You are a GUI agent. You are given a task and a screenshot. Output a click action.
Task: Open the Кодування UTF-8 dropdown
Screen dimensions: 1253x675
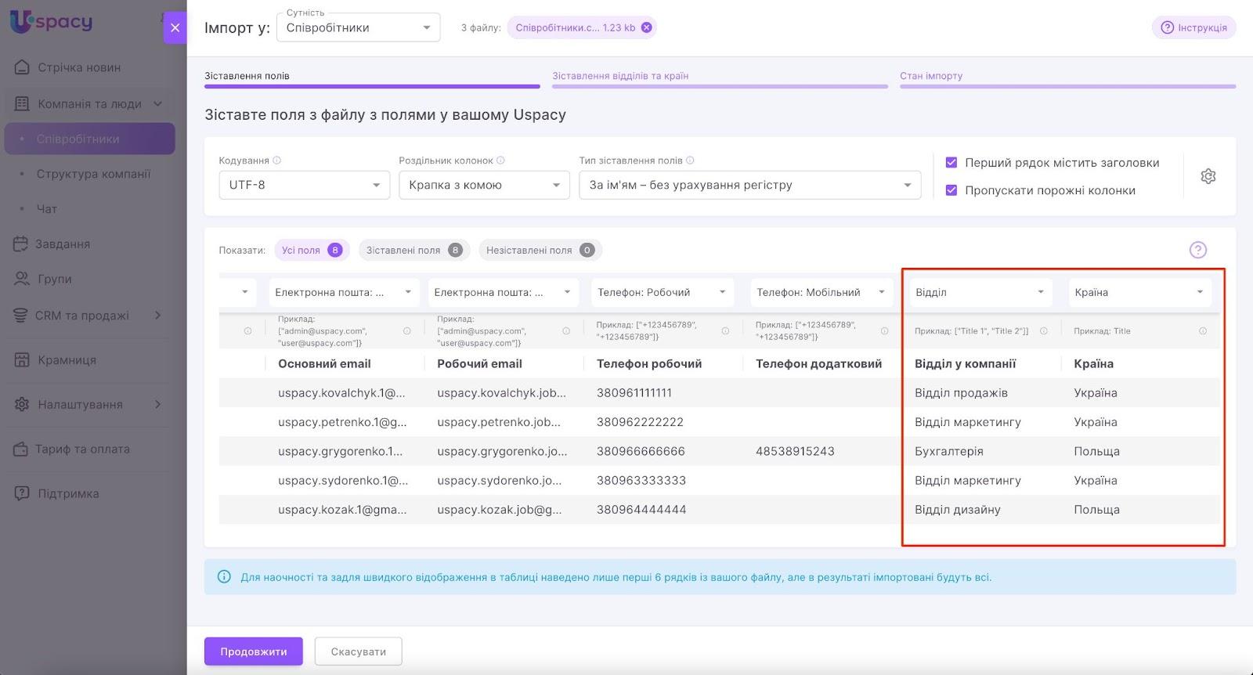tap(304, 186)
